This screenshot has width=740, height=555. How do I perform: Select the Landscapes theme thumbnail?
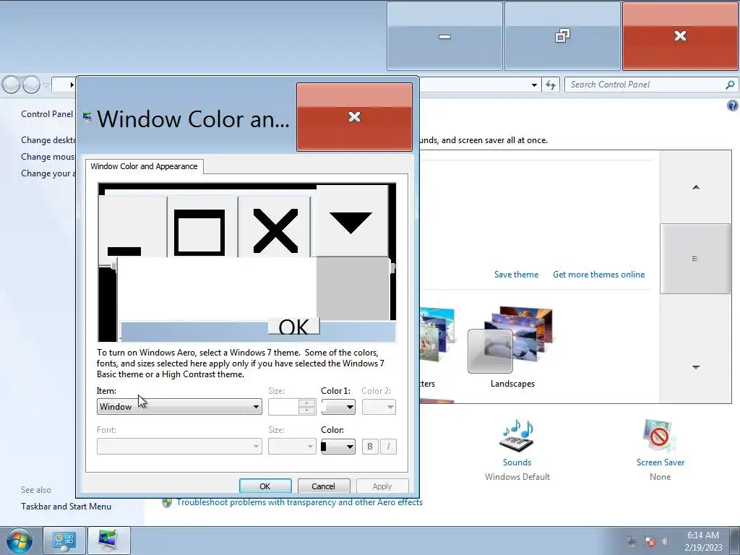[511, 341]
